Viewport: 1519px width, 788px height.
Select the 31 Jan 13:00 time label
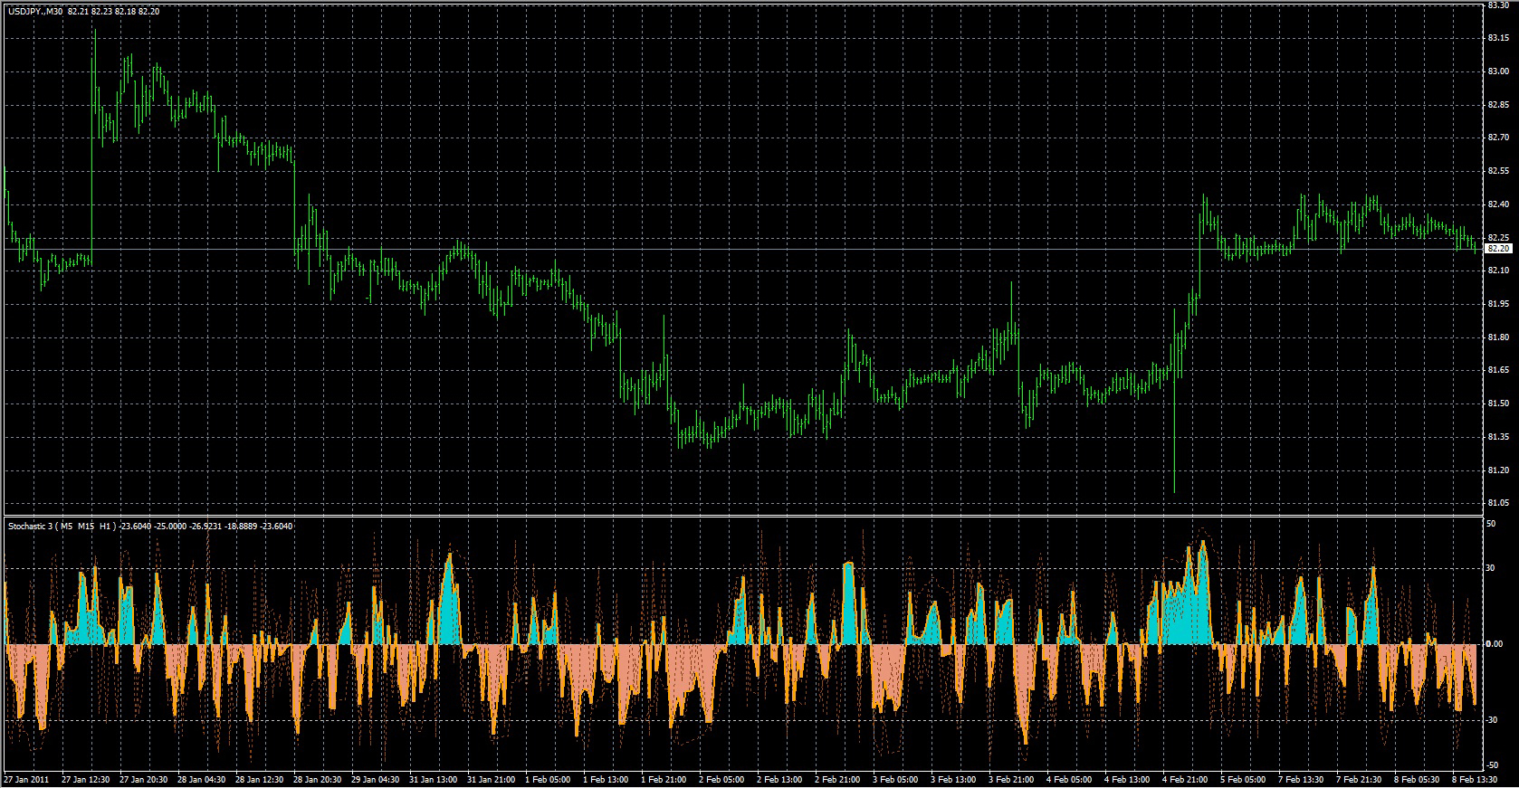click(433, 779)
